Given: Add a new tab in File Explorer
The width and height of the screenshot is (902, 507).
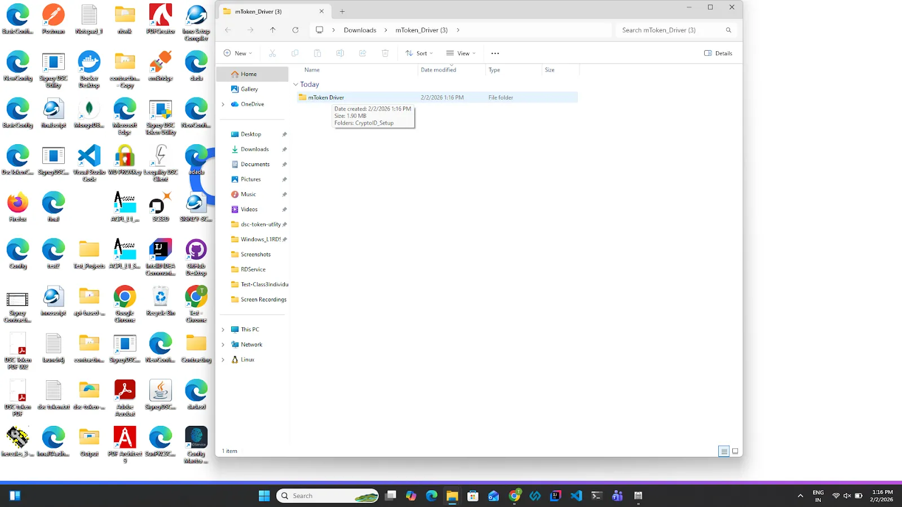Looking at the screenshot, I should [342, 11].
